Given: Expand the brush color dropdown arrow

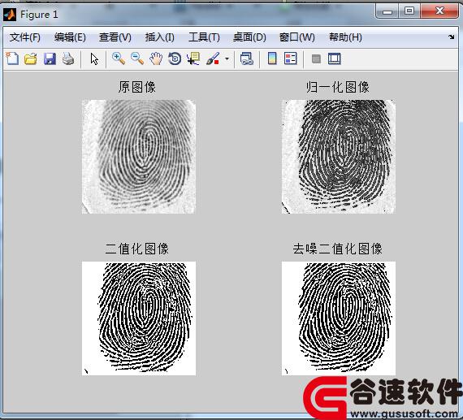Looking at the screenshot, I should (227, 58).
